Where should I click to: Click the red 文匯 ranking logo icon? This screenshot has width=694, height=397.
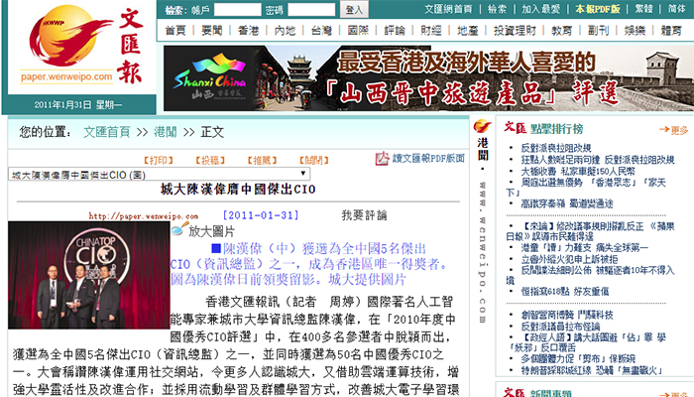(514, 128)
